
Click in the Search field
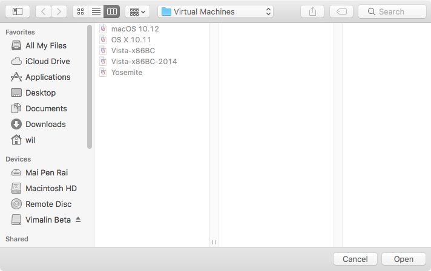(x=392, y=11)
